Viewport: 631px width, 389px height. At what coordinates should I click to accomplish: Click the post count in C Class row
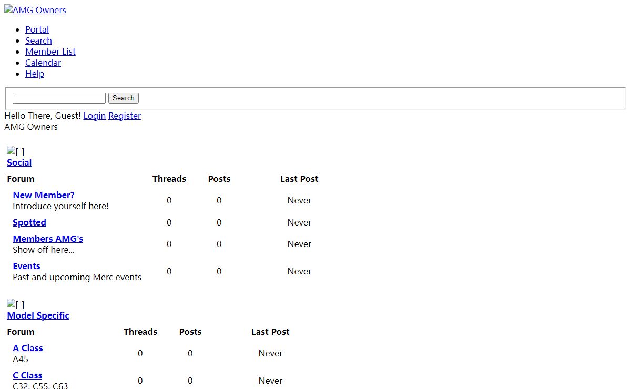(x=190, y=381)
